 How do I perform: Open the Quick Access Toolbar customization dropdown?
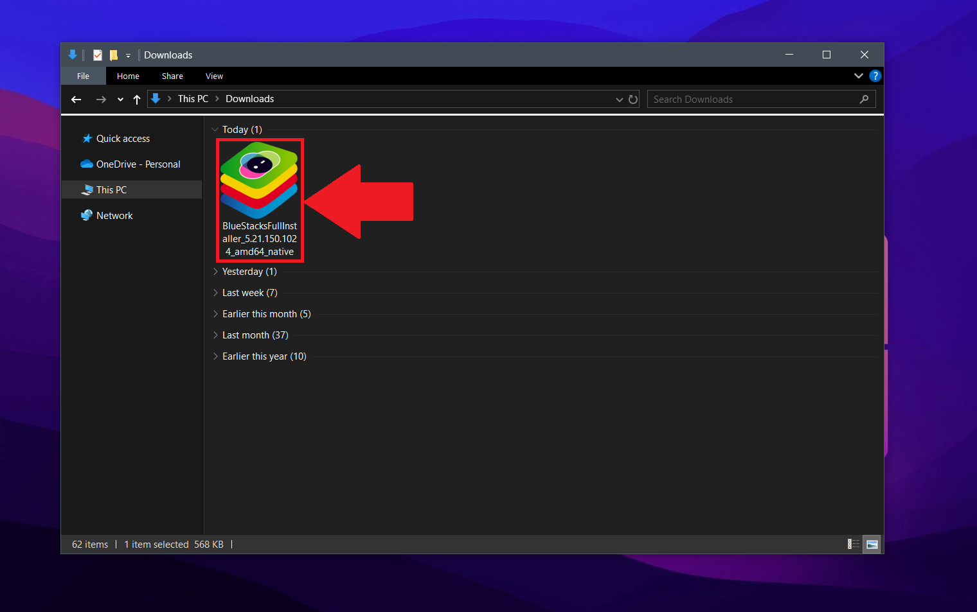click(127, 55)
